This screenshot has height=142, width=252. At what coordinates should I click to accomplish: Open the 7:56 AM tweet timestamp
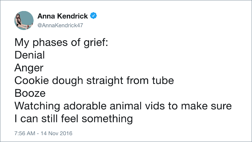25,133
